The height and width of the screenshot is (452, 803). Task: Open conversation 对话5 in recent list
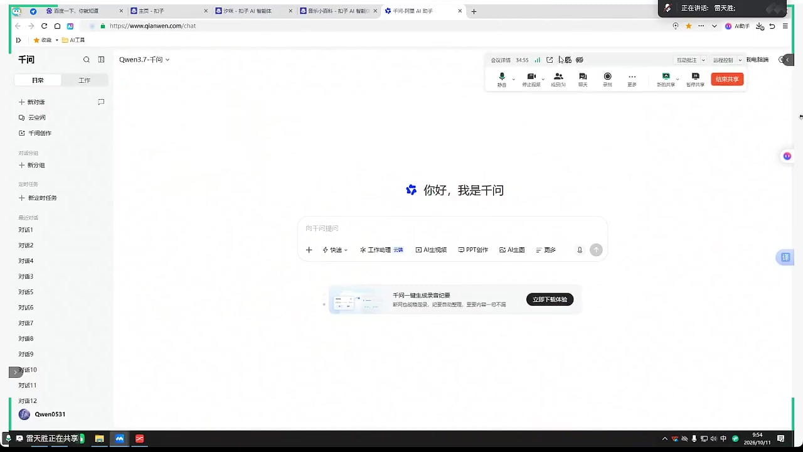[x=26, y=292]
